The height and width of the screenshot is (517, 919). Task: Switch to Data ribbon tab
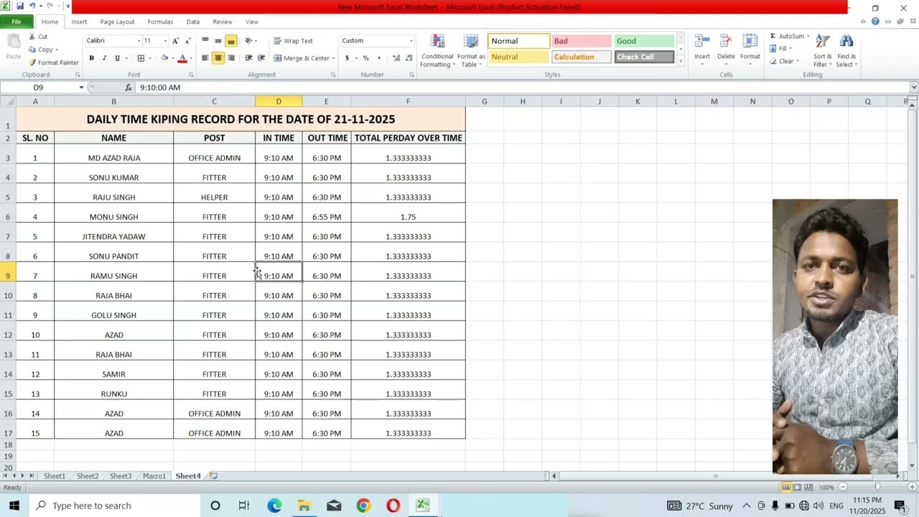[x=193, y=22]
